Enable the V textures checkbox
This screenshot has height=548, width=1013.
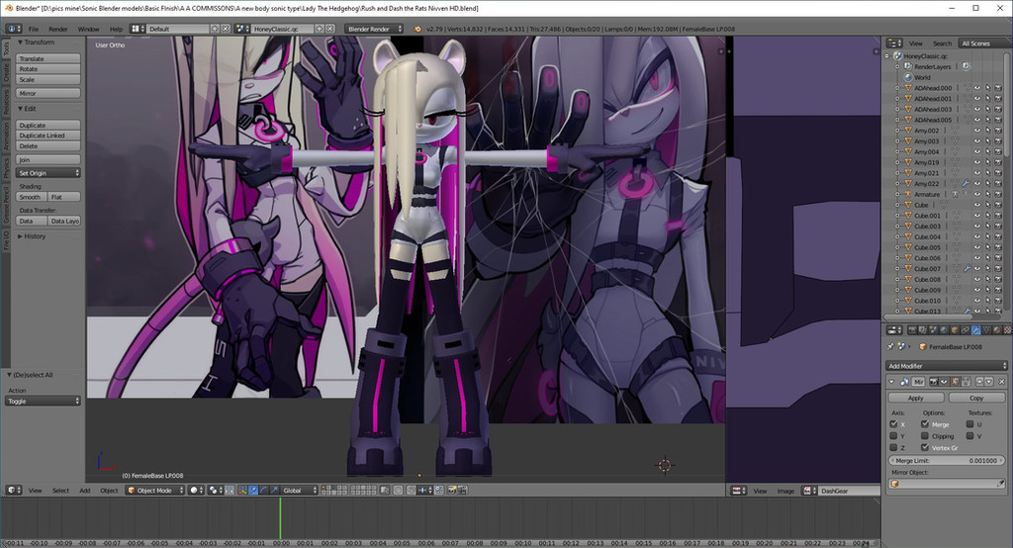[x=969, y=435]
